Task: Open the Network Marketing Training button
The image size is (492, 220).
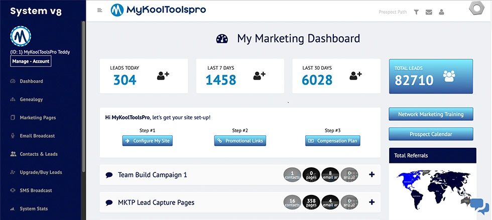Action: [x=431, y=114]
